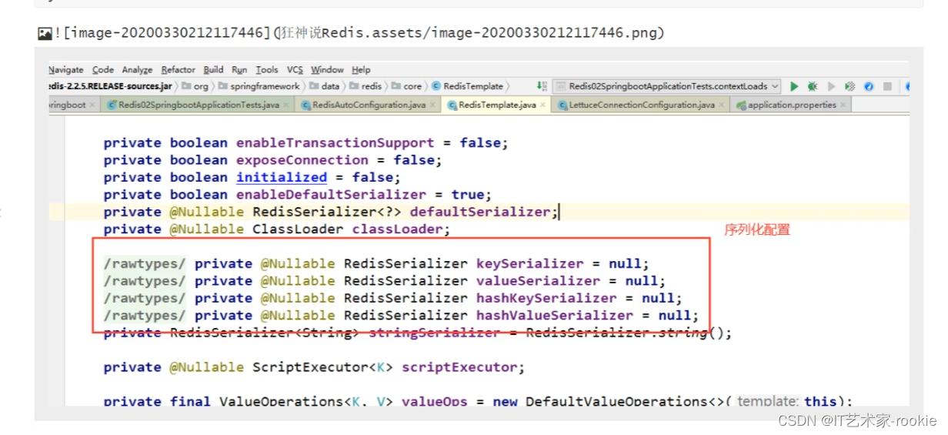Click the Lettuce tab's class file icon
948x435 pixels.
coord(562,105)
